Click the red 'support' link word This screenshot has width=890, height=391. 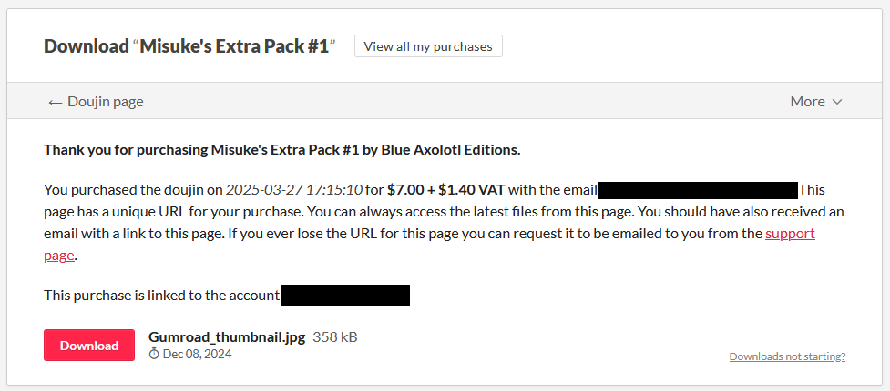click(790, 234)
